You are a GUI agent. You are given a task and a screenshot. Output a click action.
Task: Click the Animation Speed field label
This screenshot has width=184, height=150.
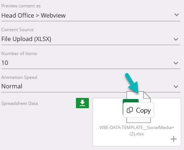click(19, 77)
